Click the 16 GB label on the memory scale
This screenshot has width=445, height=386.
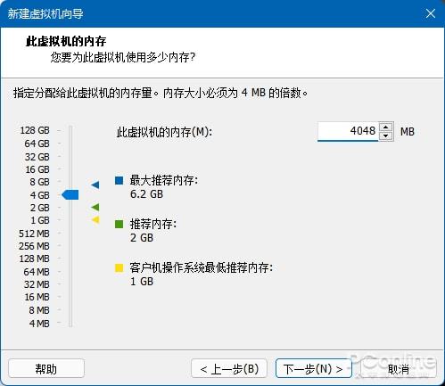[37, 169]
